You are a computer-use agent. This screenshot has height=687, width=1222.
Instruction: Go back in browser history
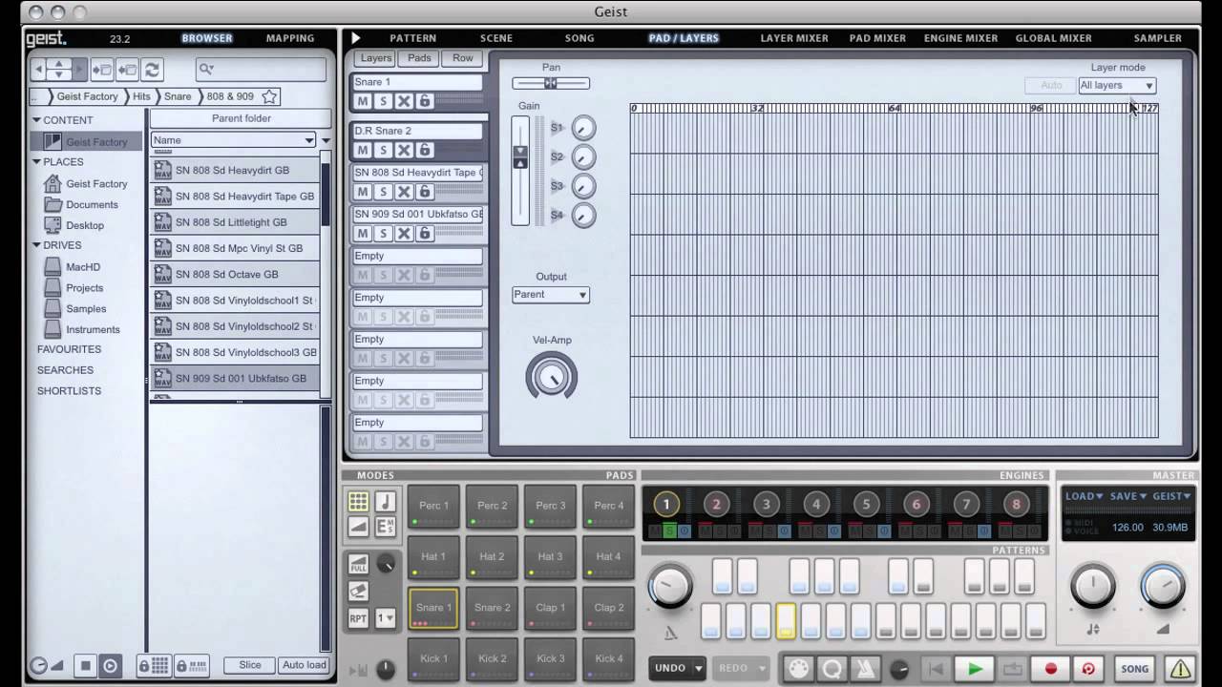[x=39, y=70]
